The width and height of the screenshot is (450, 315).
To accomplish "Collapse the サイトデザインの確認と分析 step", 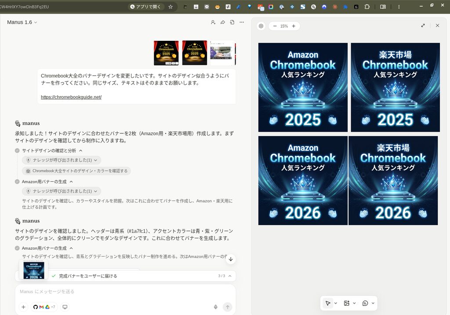I will pyautogui.click(x=80, y=150).
